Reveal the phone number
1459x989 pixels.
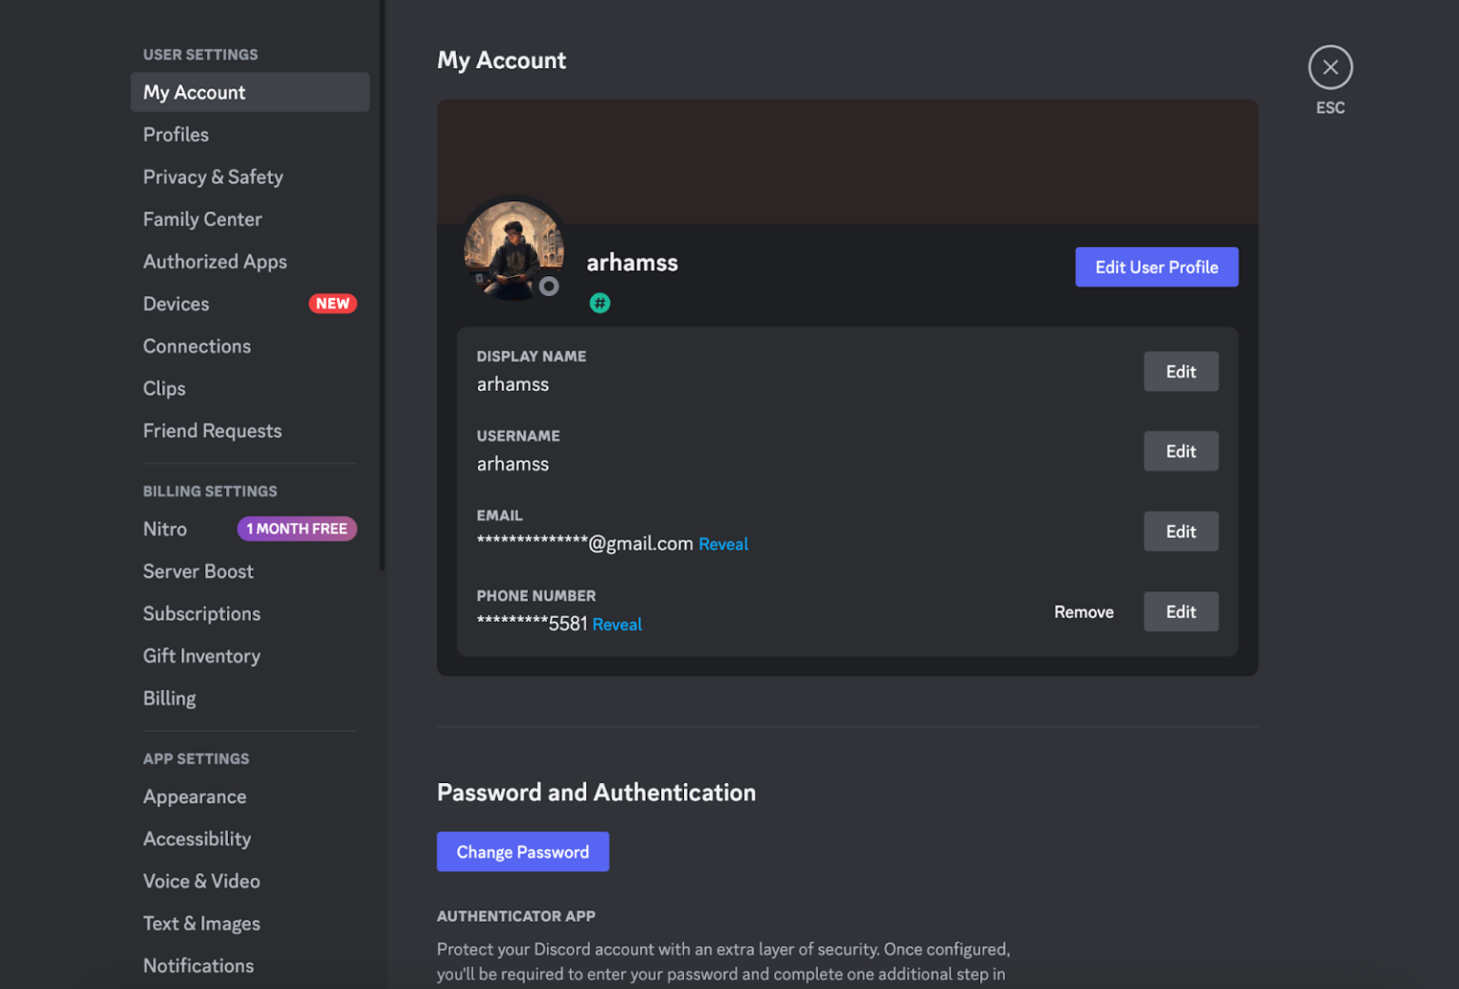616,624
